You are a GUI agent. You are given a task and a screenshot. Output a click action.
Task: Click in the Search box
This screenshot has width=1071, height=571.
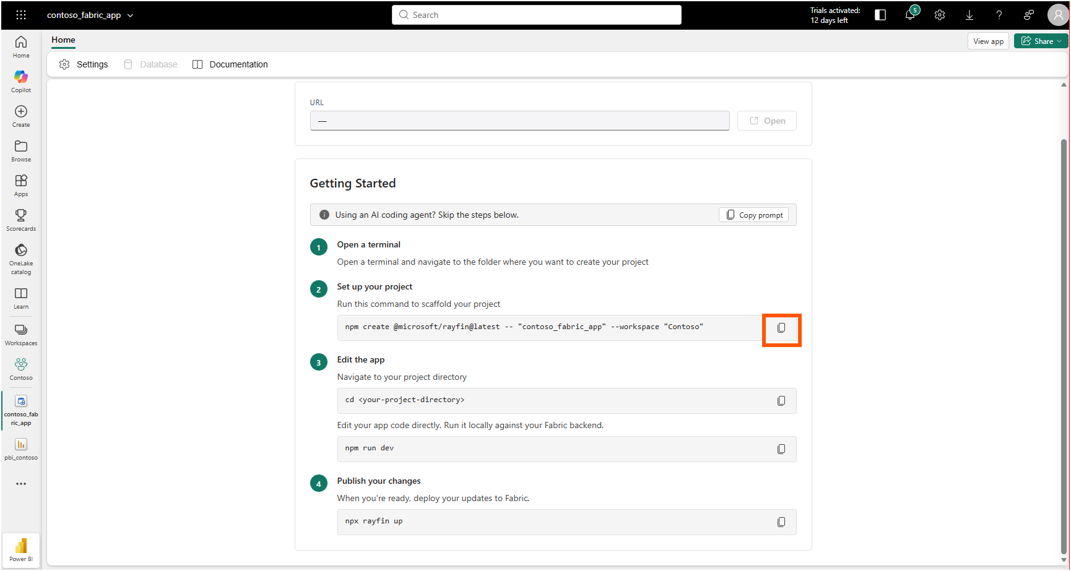click(x=537, y=15)
